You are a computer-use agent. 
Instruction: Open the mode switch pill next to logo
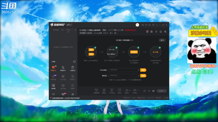pyautogui.click(x=69, y=25)
